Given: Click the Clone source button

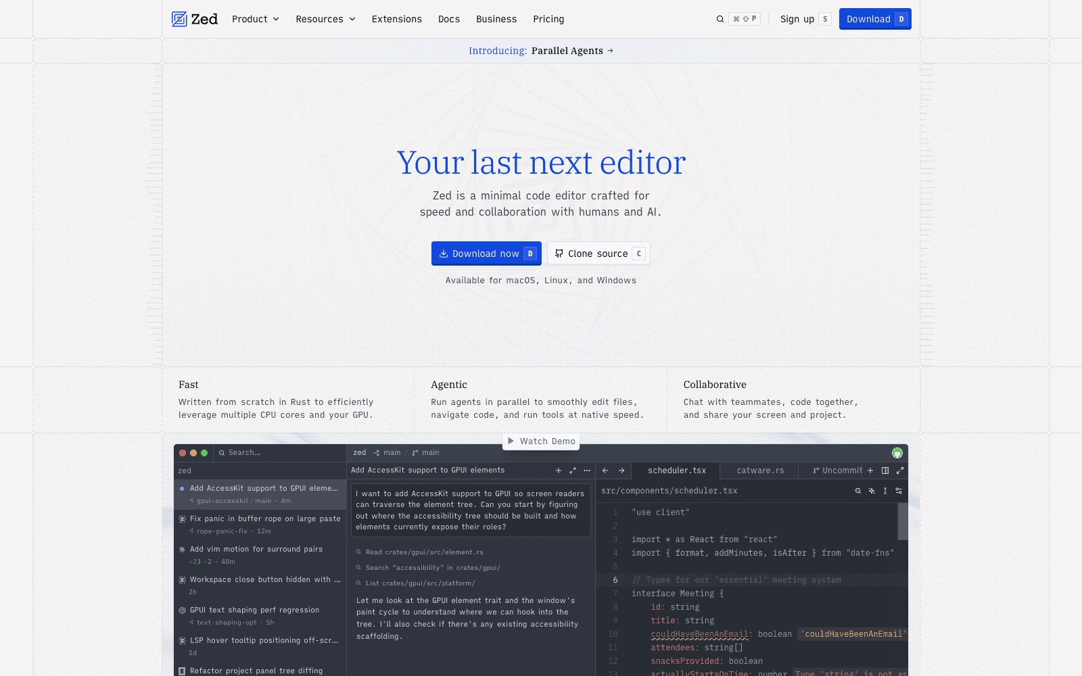Looking at the screenshot, I should (598, 254).
